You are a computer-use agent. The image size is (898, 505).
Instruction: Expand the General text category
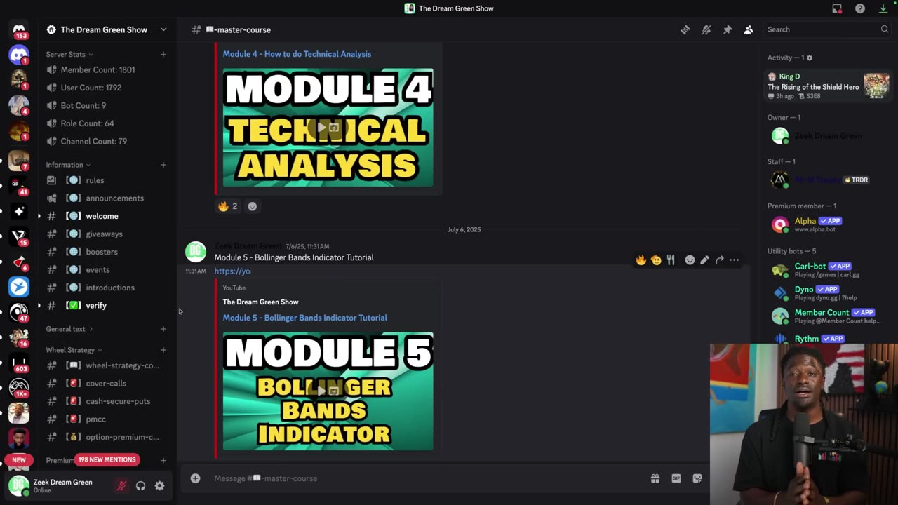[x=69, y=329]
